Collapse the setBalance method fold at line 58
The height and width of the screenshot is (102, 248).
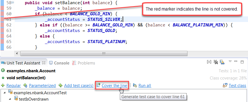coord(13,3)
